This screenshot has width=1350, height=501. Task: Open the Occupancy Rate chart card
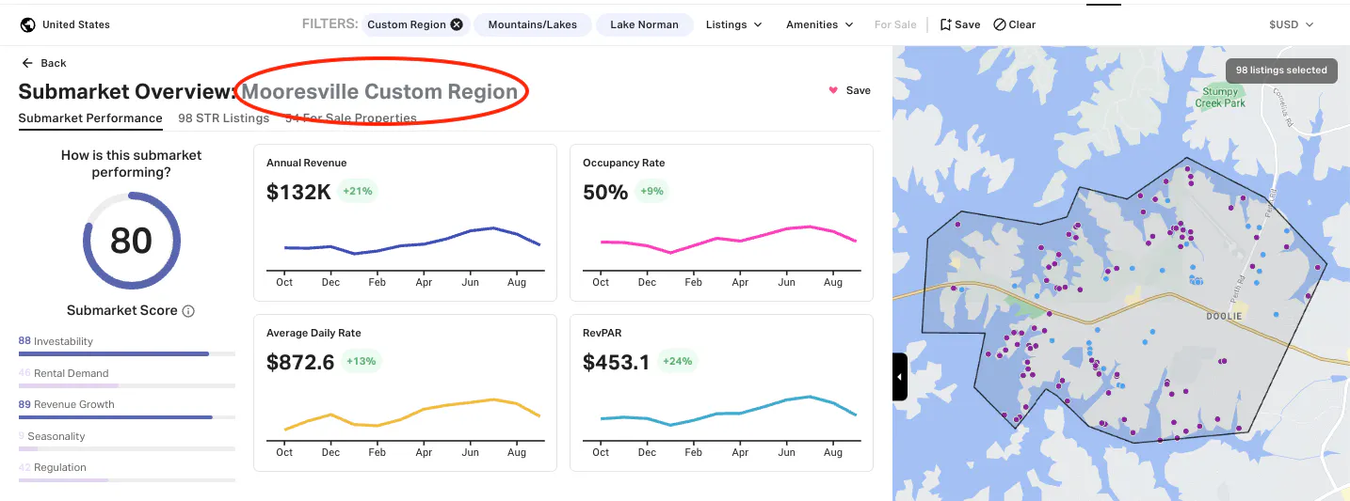[721, 223]
